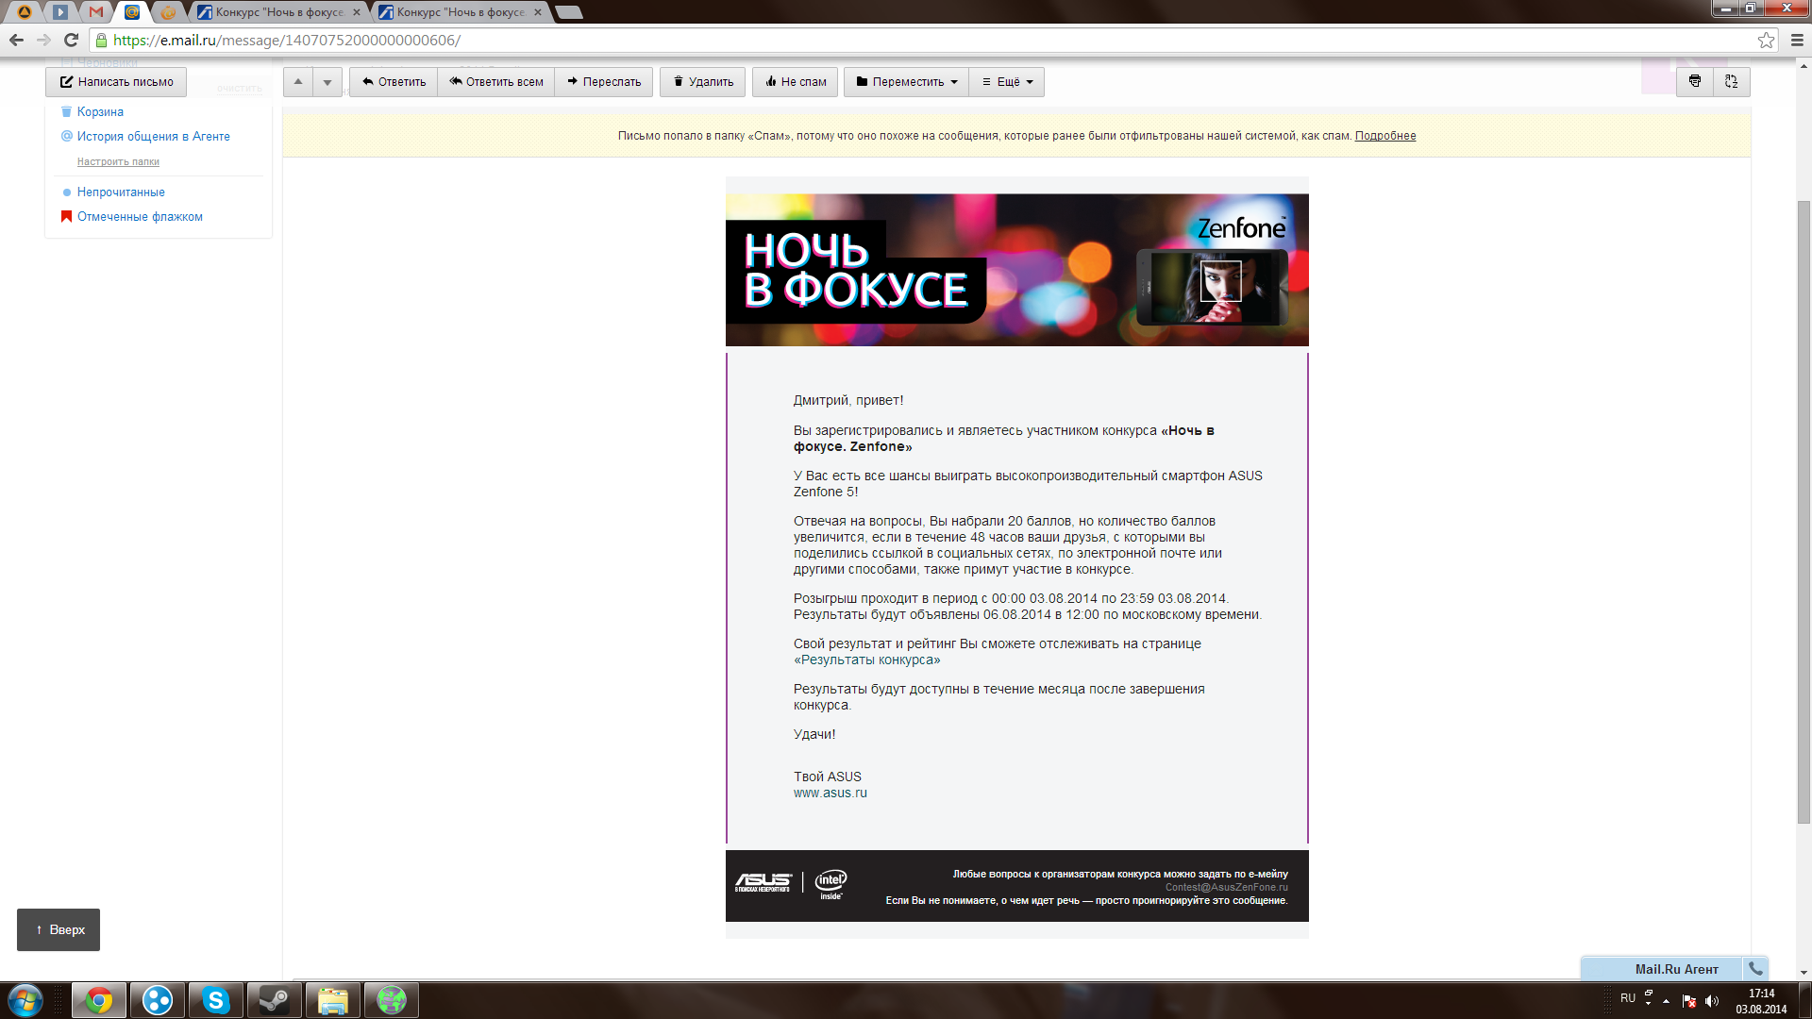The image size is (1812, 1019).
Task: Mark the message as Не спам
Action: (796, 82)
